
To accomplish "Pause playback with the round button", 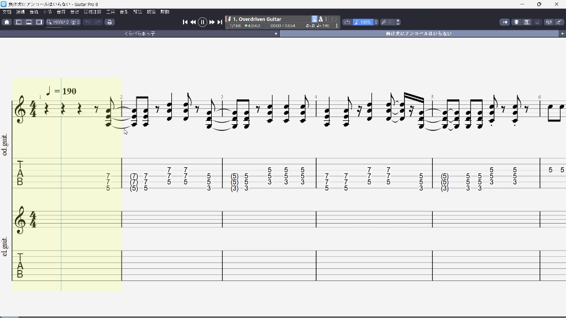I will (x=202, y=22).
